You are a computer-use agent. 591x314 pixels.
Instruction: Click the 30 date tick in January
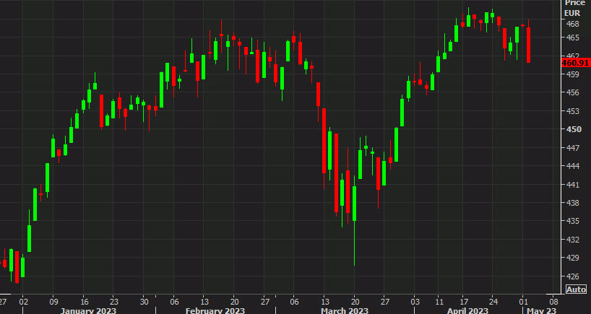pos(144,302)
